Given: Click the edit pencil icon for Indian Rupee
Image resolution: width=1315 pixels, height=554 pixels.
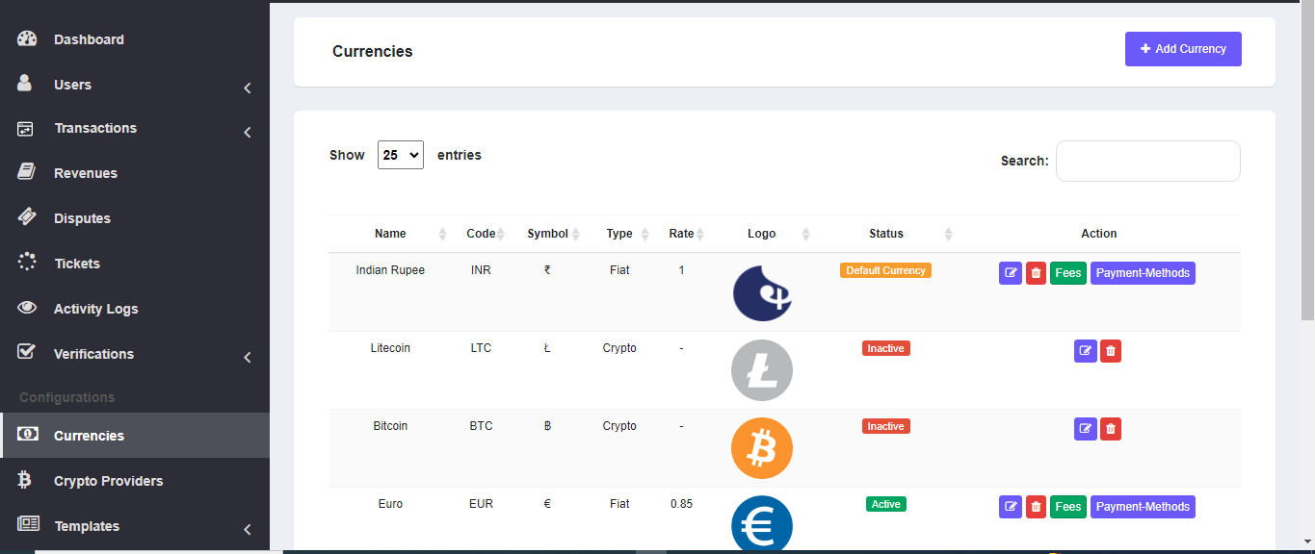Looking at the screenshot, I should pos(1011,272).
